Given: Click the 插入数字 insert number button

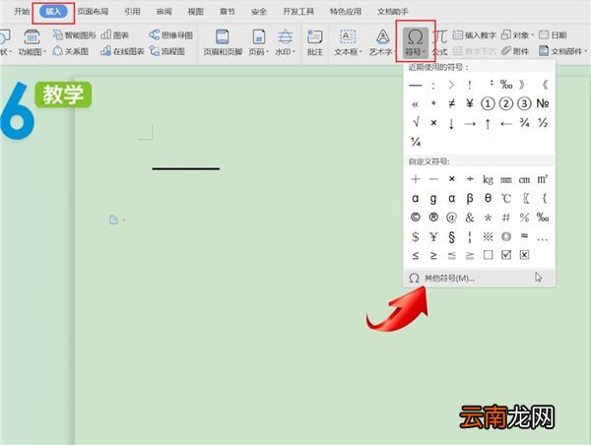Looking at the screenshot, I should [474, 35].
